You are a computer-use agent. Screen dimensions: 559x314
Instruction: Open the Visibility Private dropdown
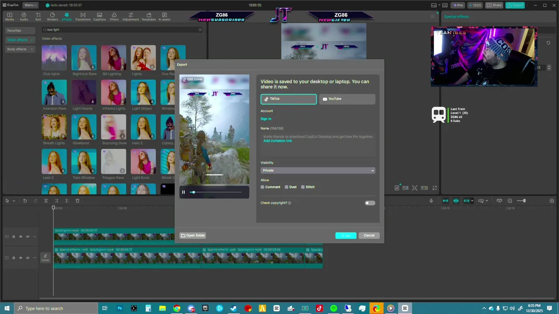317,170
